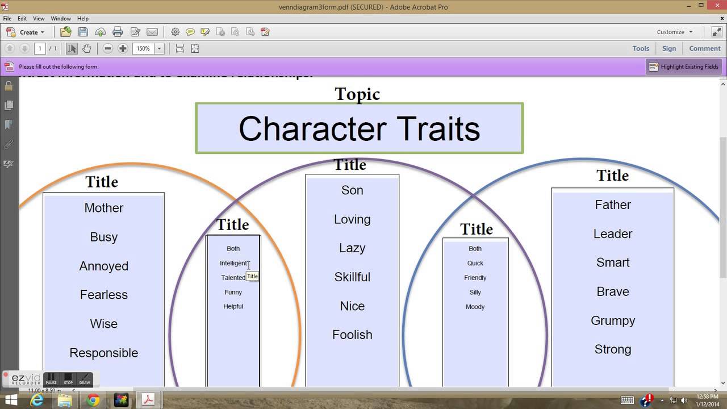The width and height of the screenshot is (727, 409).
Task: Open the Tools pane
Action: click(641, 49)
